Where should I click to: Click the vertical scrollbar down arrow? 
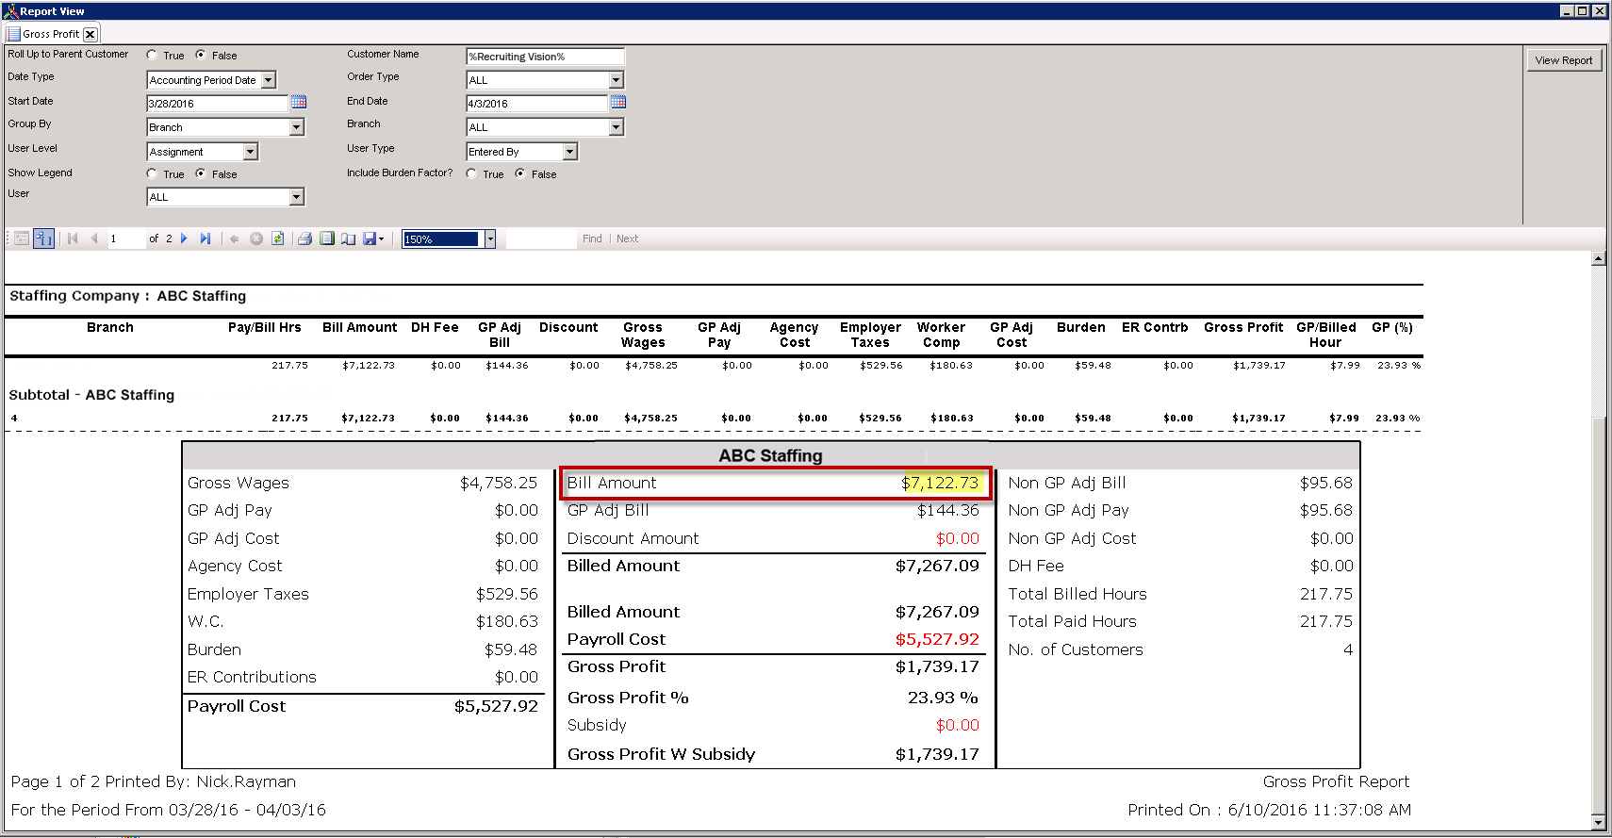tap(1598, 822)
